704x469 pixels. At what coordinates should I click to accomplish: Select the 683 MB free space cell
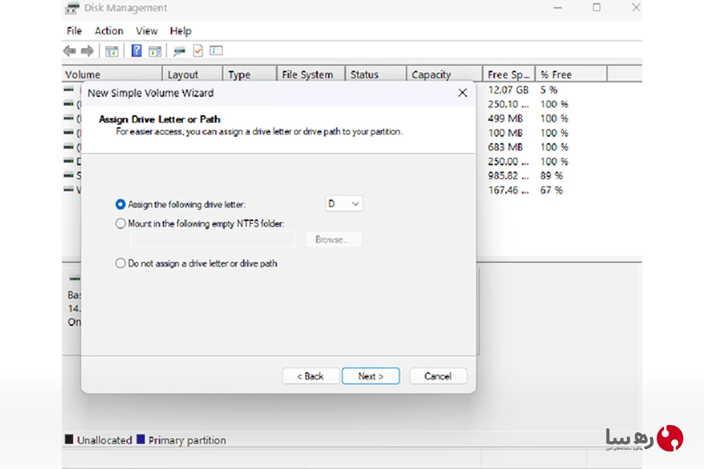point(505,147)
